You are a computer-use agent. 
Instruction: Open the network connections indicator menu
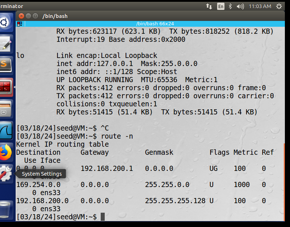pos(209,6)
